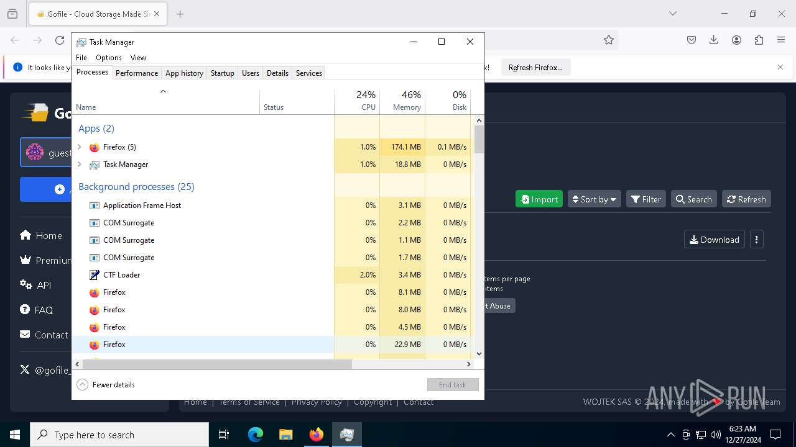This screenshot has height=447, width=796.
Task: Select Firefox background process using 8.1 MB
Action: [271, 292]
